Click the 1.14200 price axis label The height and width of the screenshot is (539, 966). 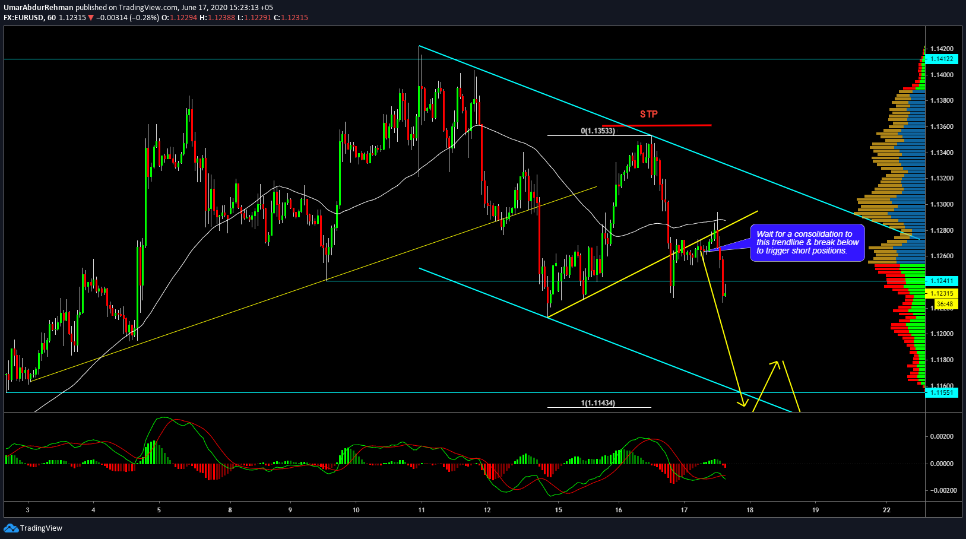[x=942, y=49]
